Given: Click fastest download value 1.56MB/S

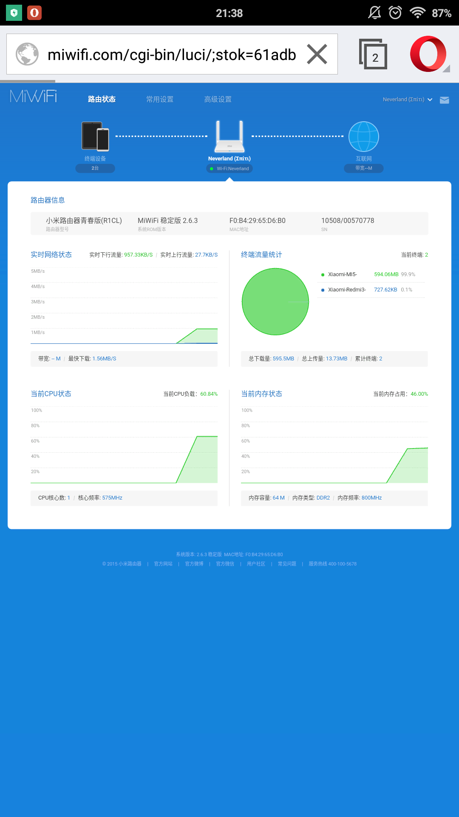Looking at the screenshot, I should [x=104, y=359].
